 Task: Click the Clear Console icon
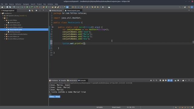click(x=160, y=81)
